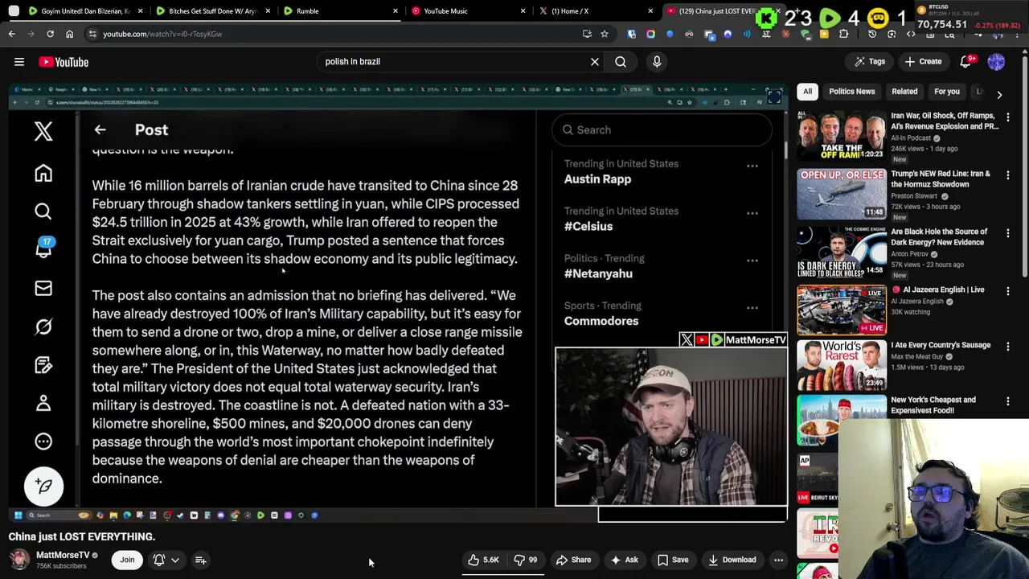Image resolution: width=1029 pixels, height=579 pixels.
Task: Start voice search with the microphone
Action: (657, 62)
